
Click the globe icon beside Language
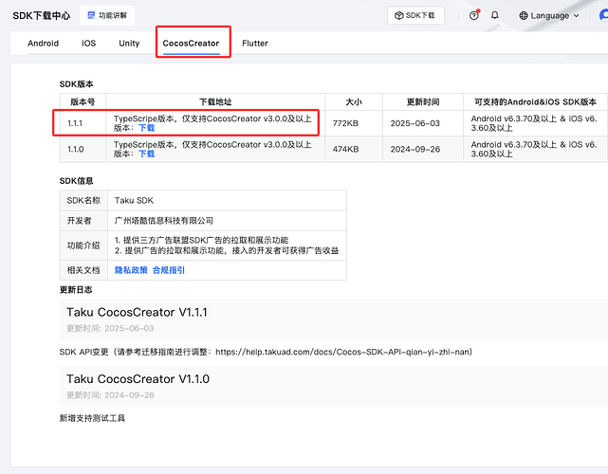524,15
